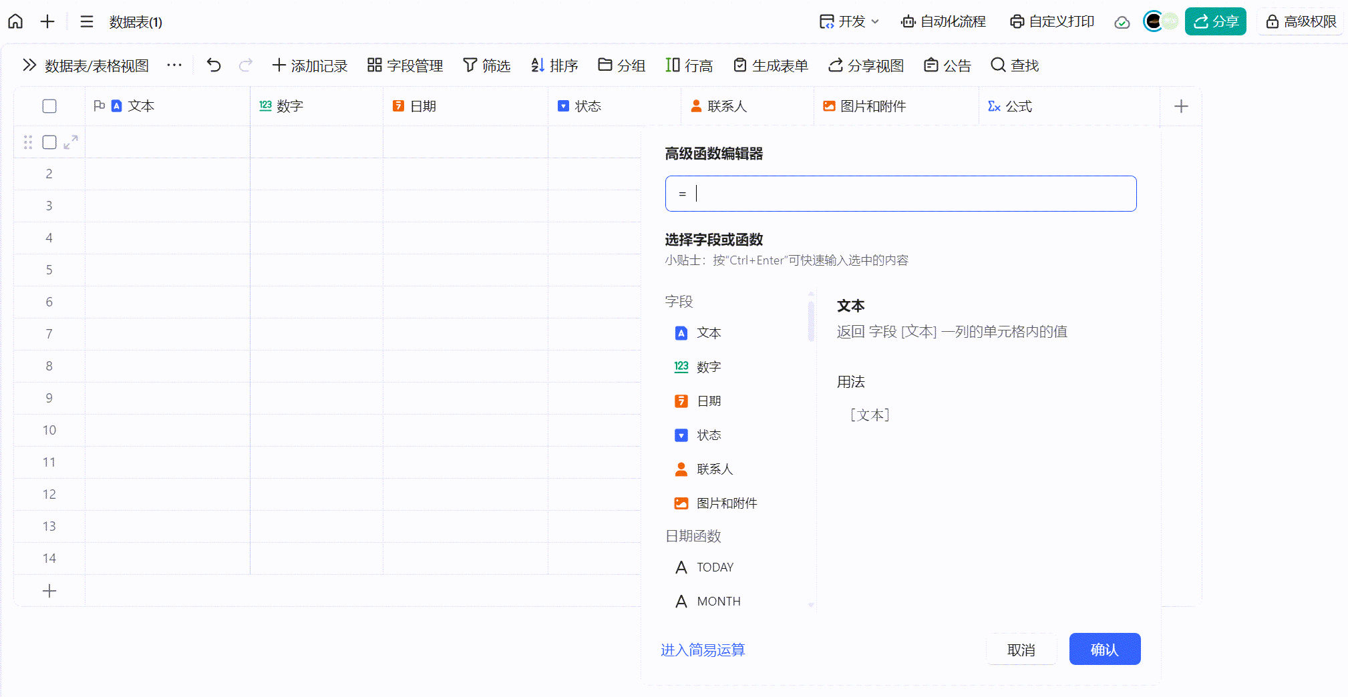
Task: Click the green 分享 button
Action: 1216,21
